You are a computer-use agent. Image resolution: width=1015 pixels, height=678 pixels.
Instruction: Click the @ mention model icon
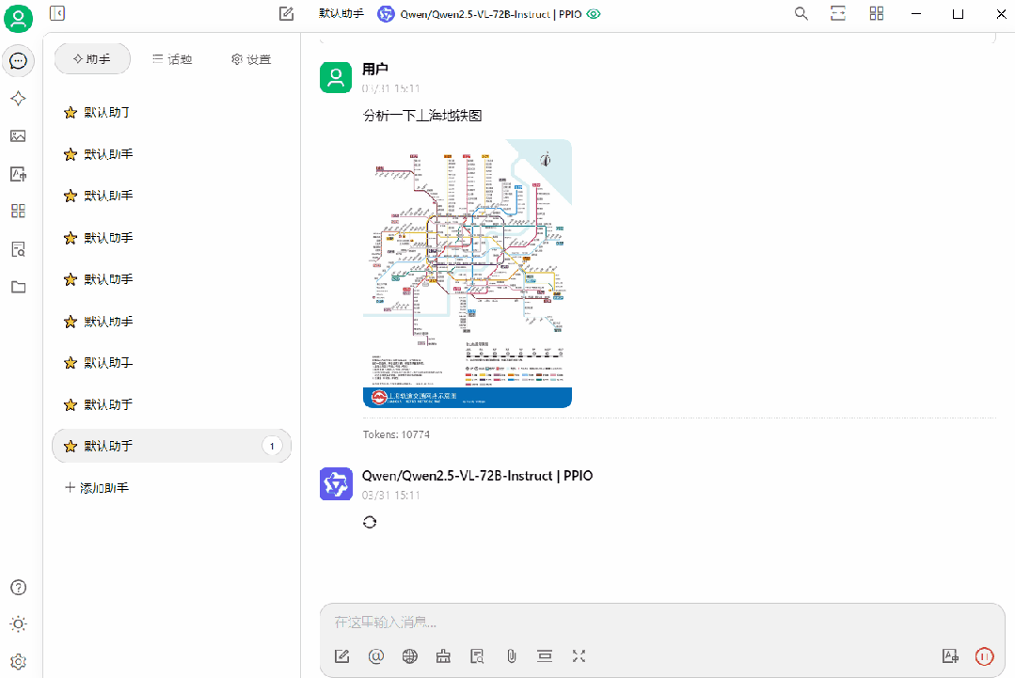(376, 656)
